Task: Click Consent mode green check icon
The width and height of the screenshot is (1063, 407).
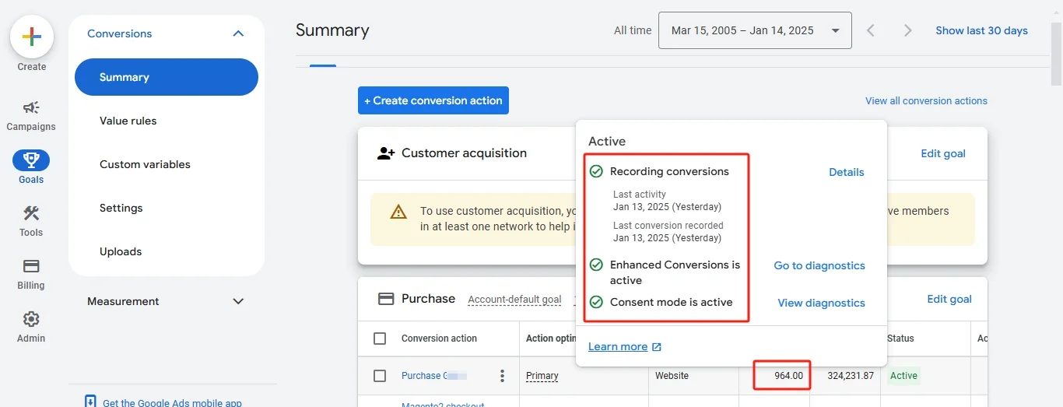Action: tap(596, 302)
